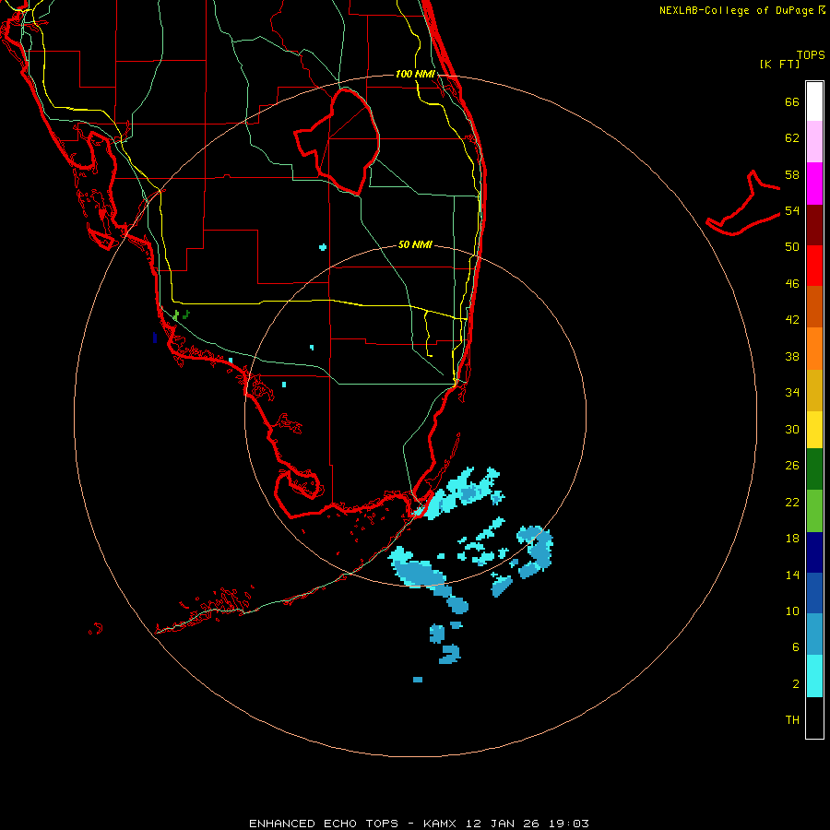
Task: Click the orange 38-42 kft legend swatch
Action: pyautogui.click(x=814, y=349)
